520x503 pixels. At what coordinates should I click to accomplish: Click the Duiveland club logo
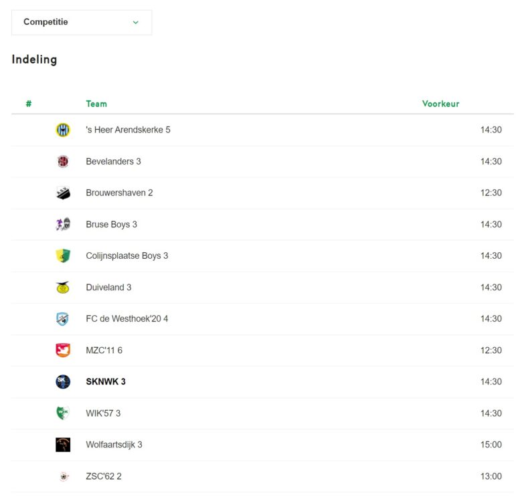(x=63, y=288)
